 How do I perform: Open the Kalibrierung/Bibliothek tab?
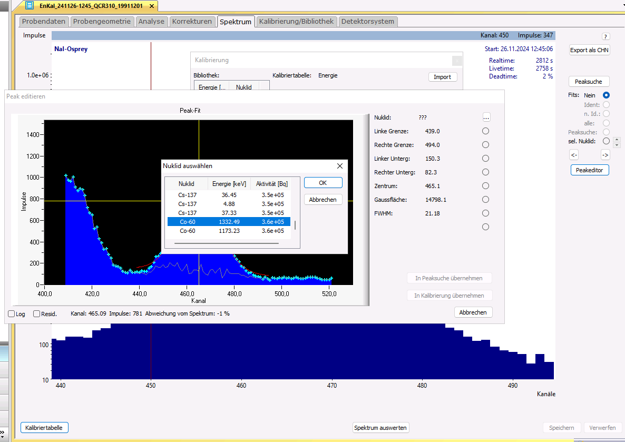296,22
